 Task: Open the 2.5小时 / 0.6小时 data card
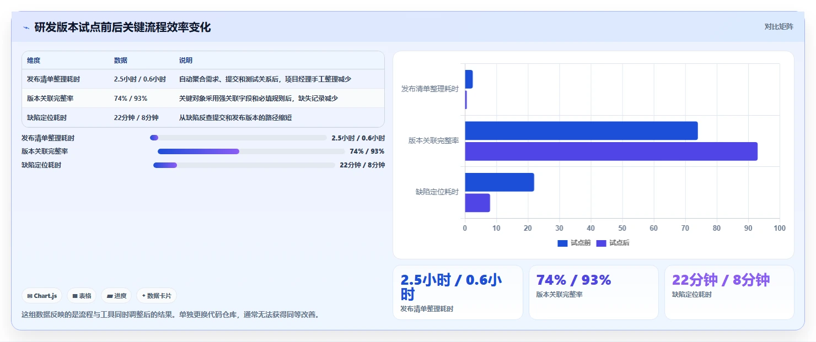[458, 292]
